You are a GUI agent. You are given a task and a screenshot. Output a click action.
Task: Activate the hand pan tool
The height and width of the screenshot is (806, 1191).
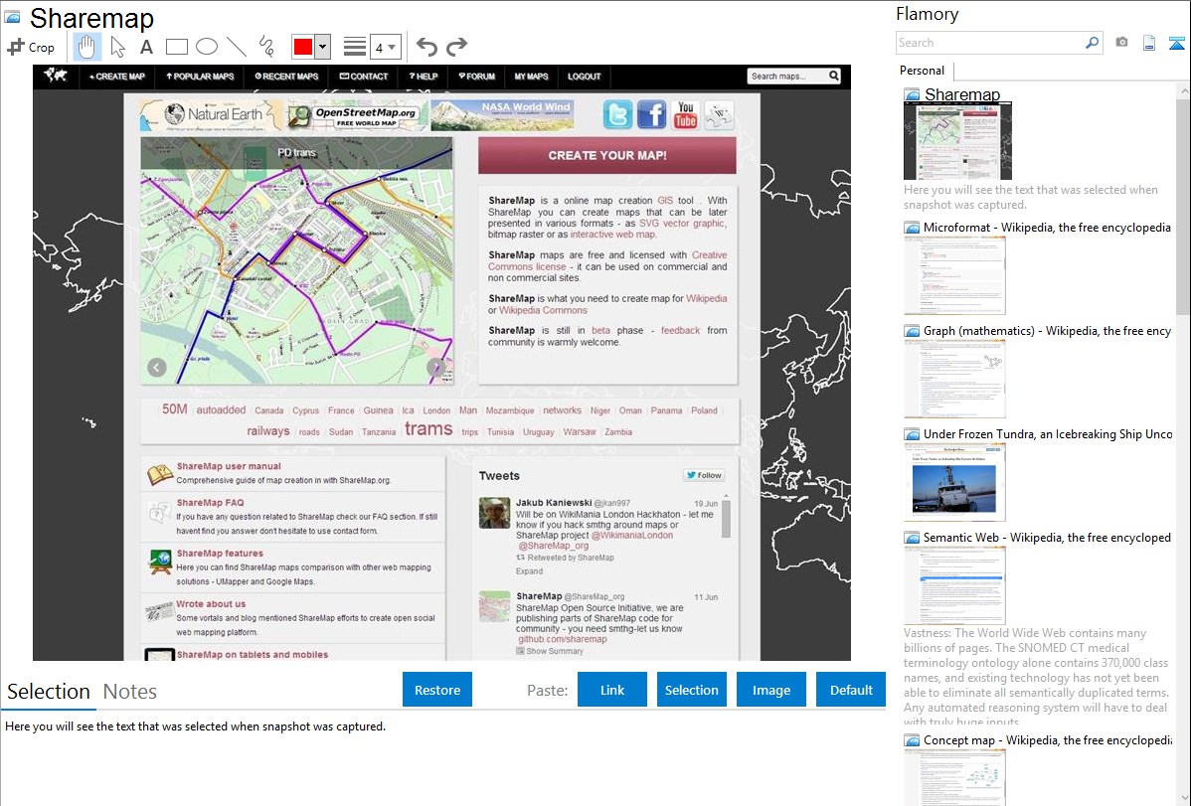87,47
